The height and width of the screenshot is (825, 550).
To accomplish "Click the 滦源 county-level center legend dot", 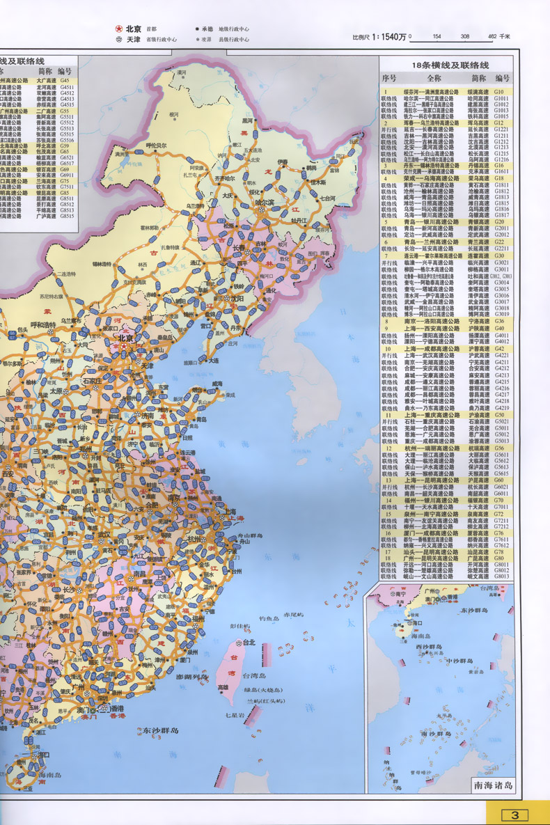I will click(197, 40).
